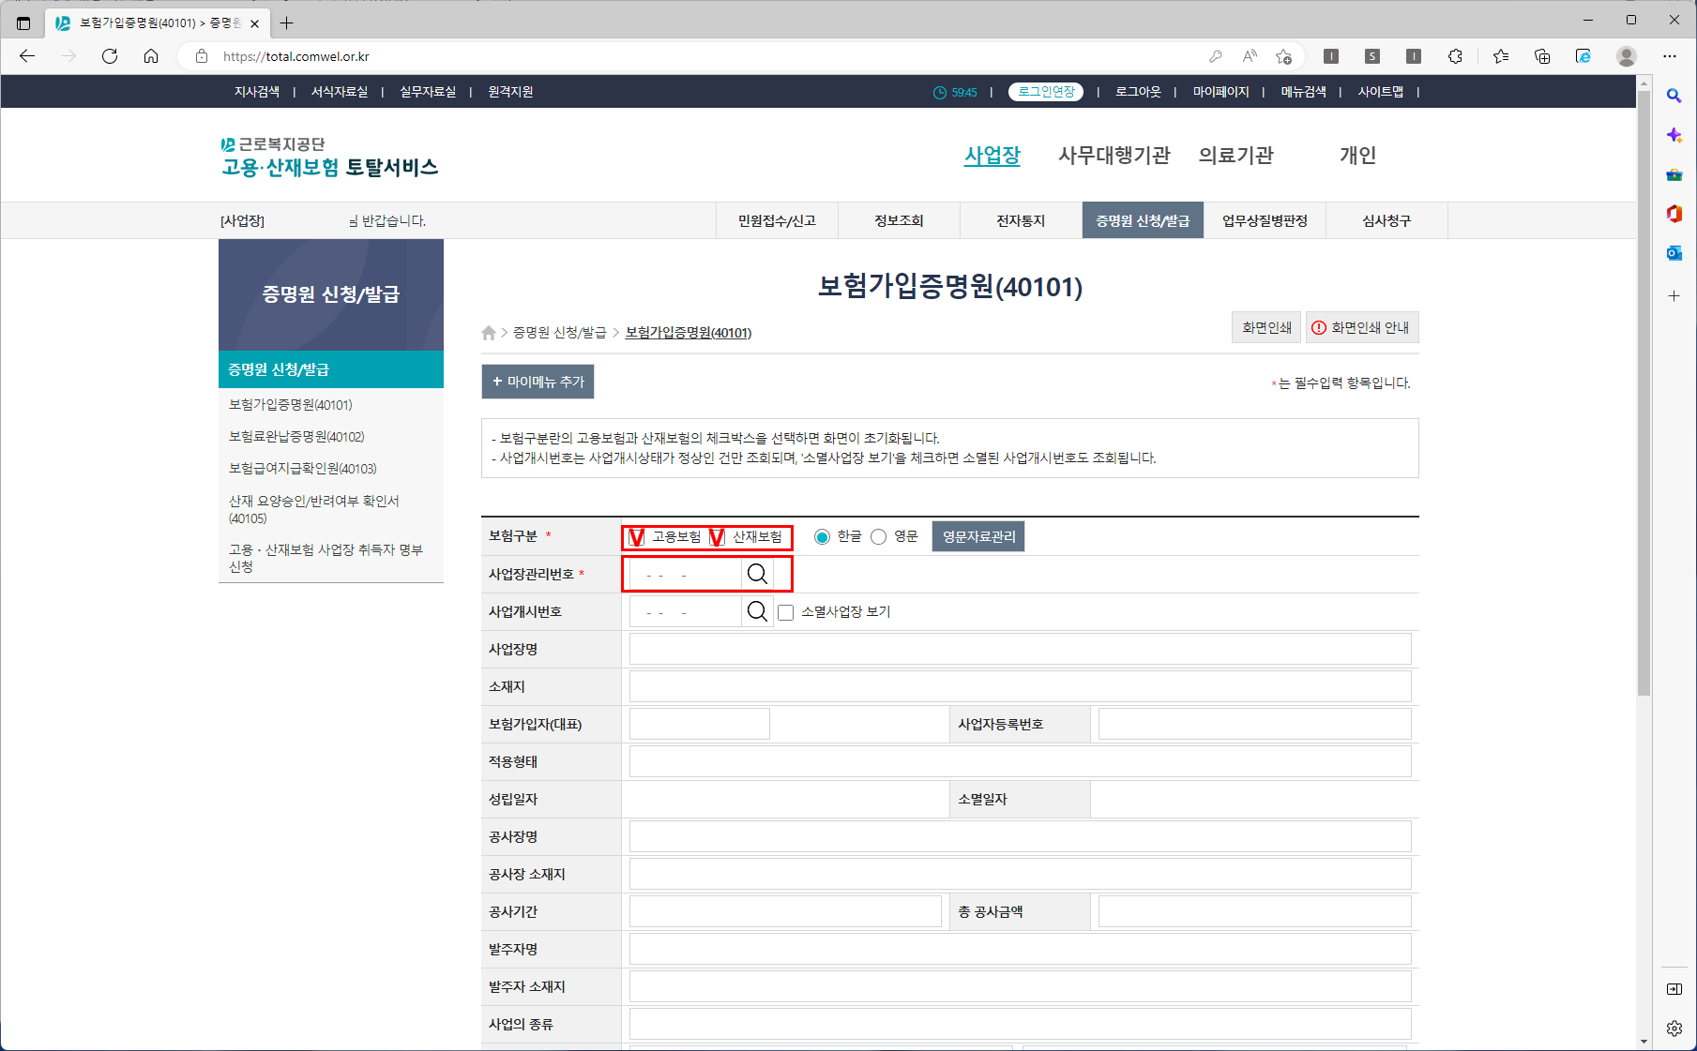
Task: Click search magnifier for 사업개시번호
Action: 757,611
